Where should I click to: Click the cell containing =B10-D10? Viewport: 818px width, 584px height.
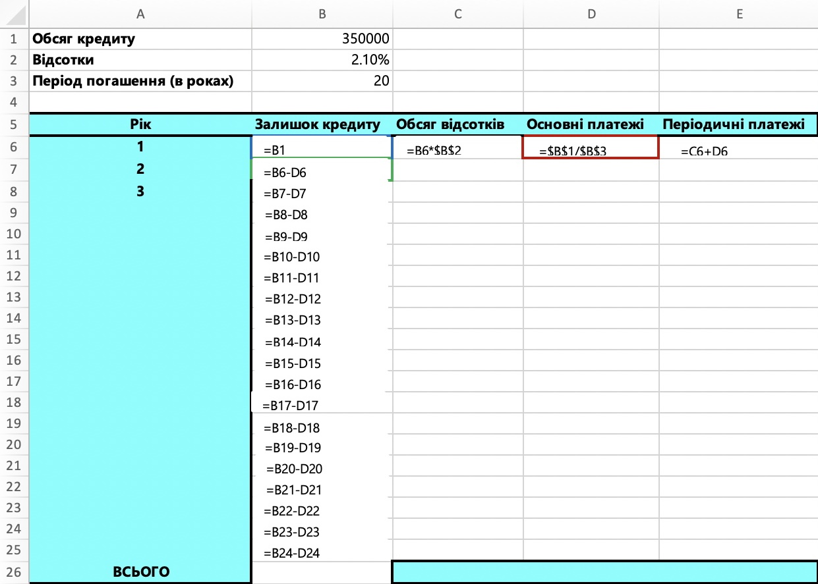coord(322,255)
